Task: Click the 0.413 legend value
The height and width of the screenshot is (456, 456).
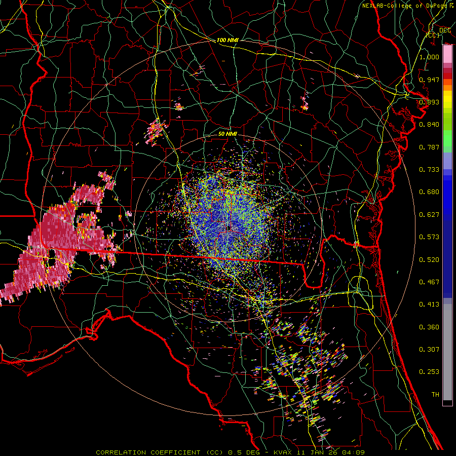Action: coord(429,305)
